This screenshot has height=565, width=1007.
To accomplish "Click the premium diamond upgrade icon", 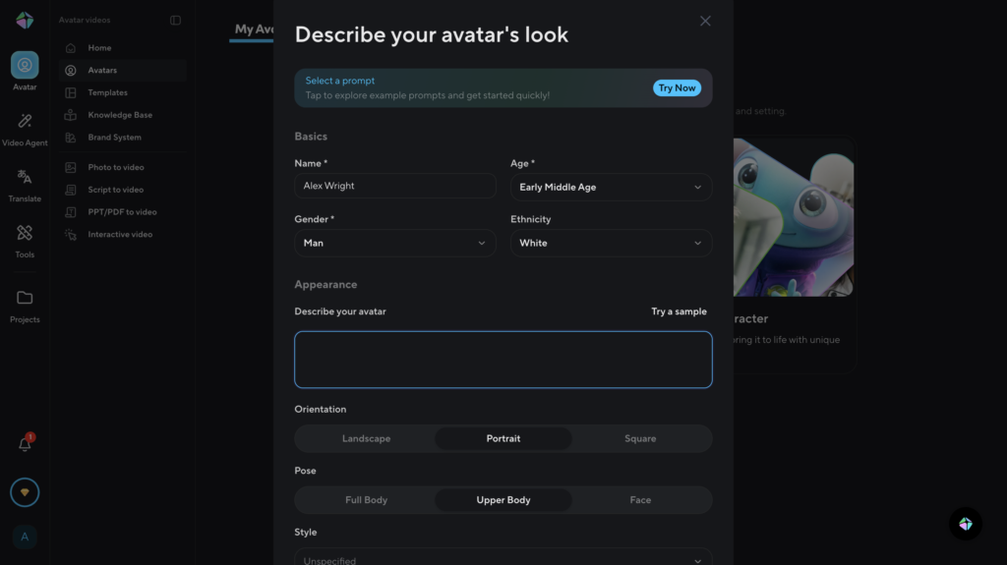I will 25,492.
